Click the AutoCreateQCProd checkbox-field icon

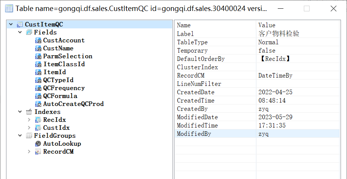38,104
